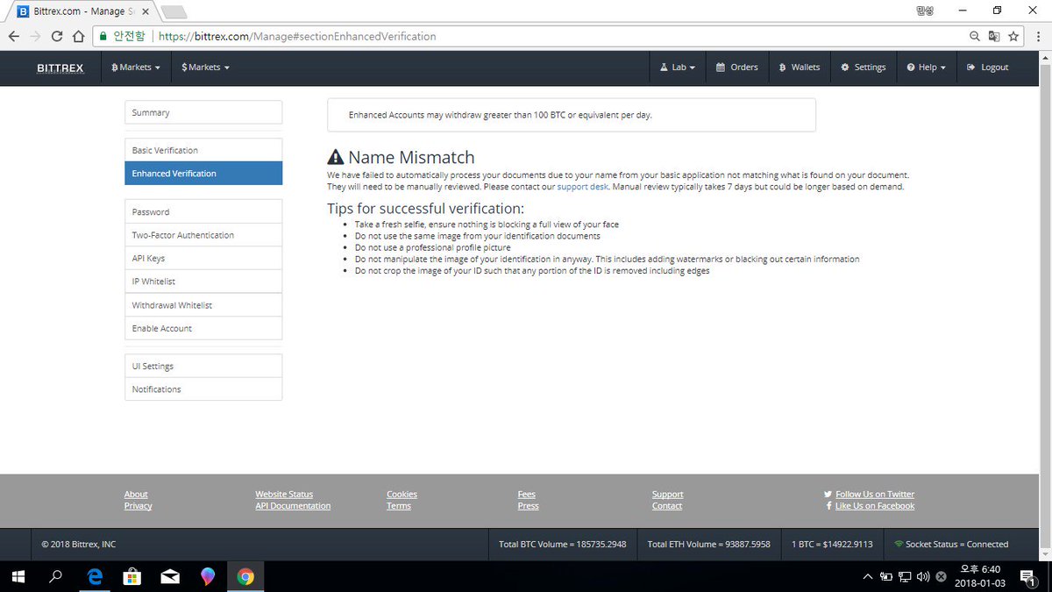The width and height of the screenshot is (1052, 592).
Task: Open the Press footer link
Action: (x=529, y=506)
